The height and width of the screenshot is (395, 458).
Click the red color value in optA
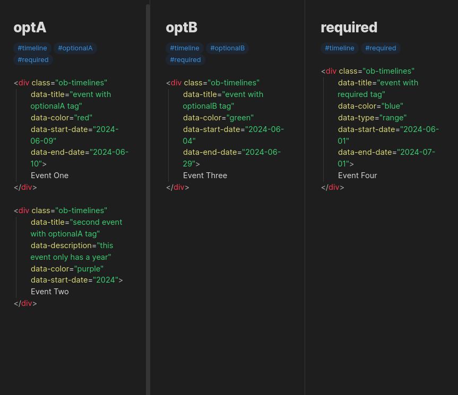pyautogui.click(x=83, y=117)
